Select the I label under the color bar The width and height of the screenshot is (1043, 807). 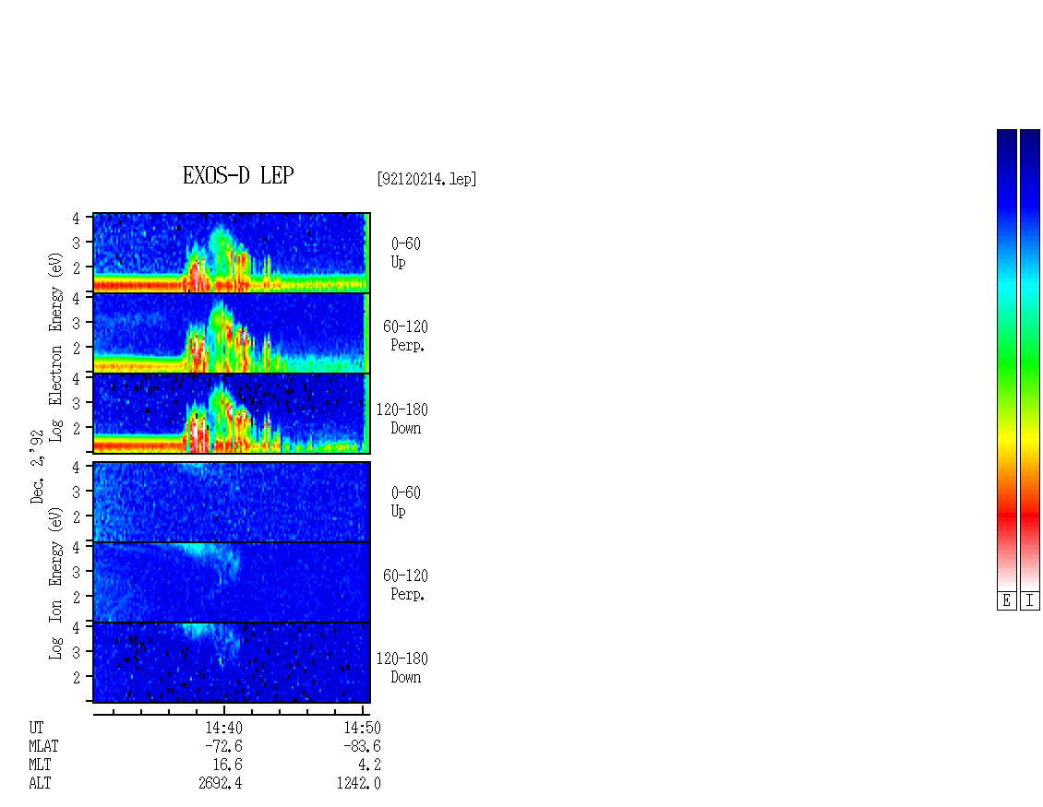point(1030,601)
